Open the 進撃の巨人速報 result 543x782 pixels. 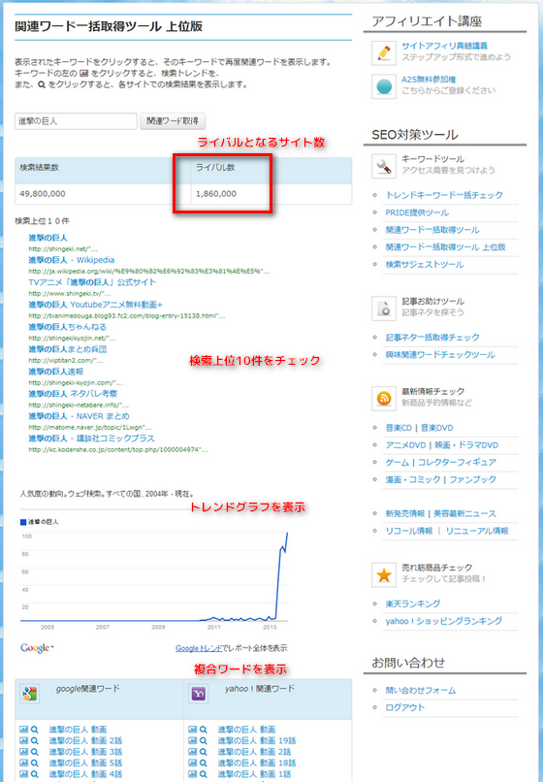click(56, 372)
